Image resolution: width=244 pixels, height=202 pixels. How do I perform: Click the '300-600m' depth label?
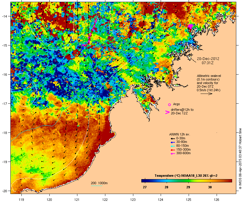click(183, 153)
